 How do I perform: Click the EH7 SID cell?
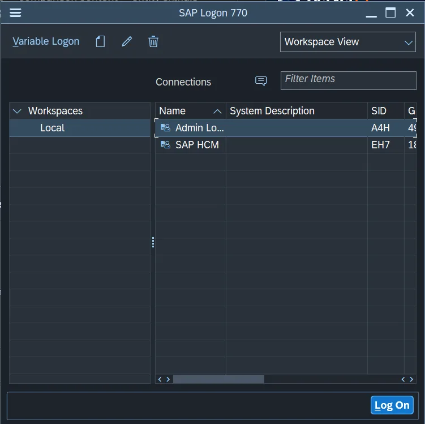click(386, 145)
